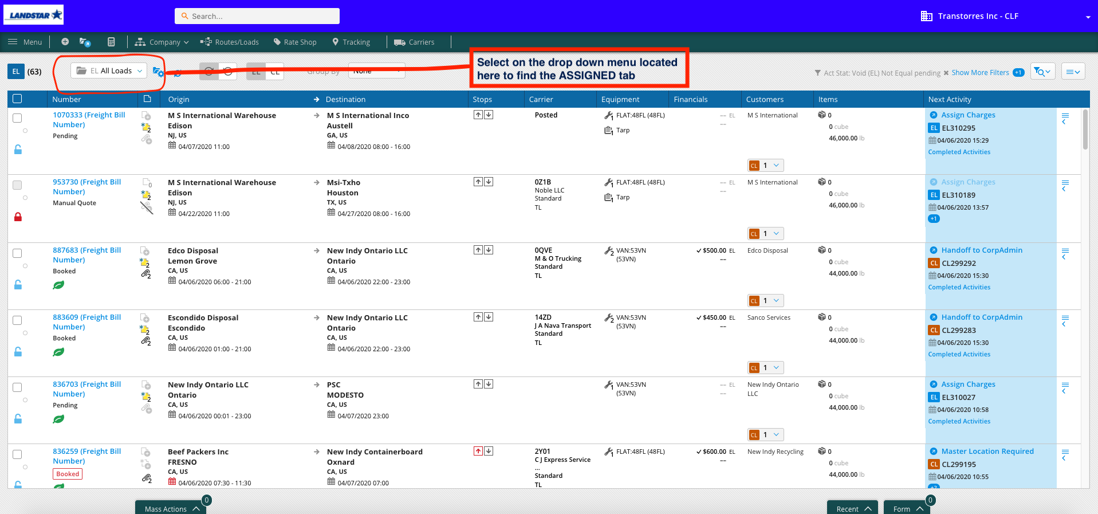Viewport: 1098px width, 514px height.
Task: Move stop down for load 953730
Action: tap(489, 182)
